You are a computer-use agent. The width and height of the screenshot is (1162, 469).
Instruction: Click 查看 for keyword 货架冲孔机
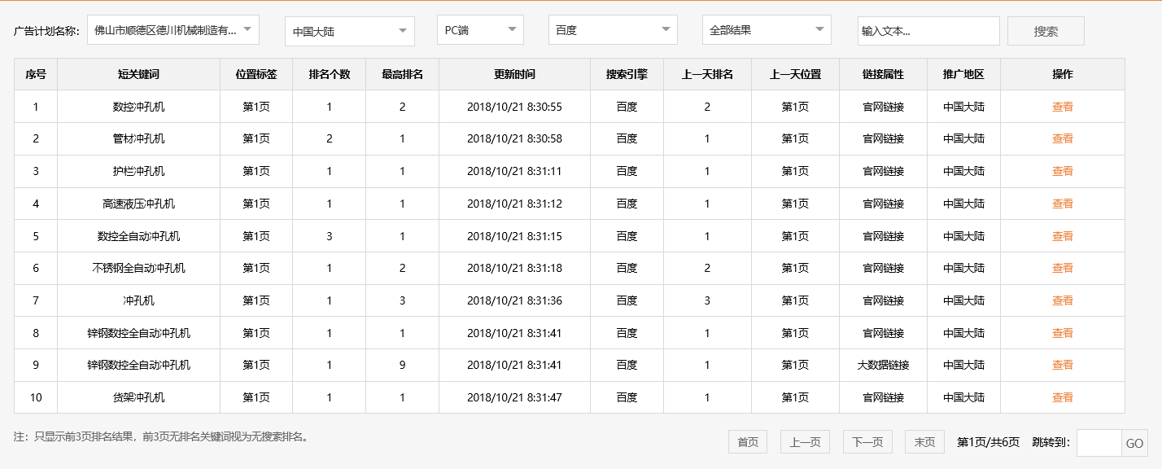tap(1062, 397)
